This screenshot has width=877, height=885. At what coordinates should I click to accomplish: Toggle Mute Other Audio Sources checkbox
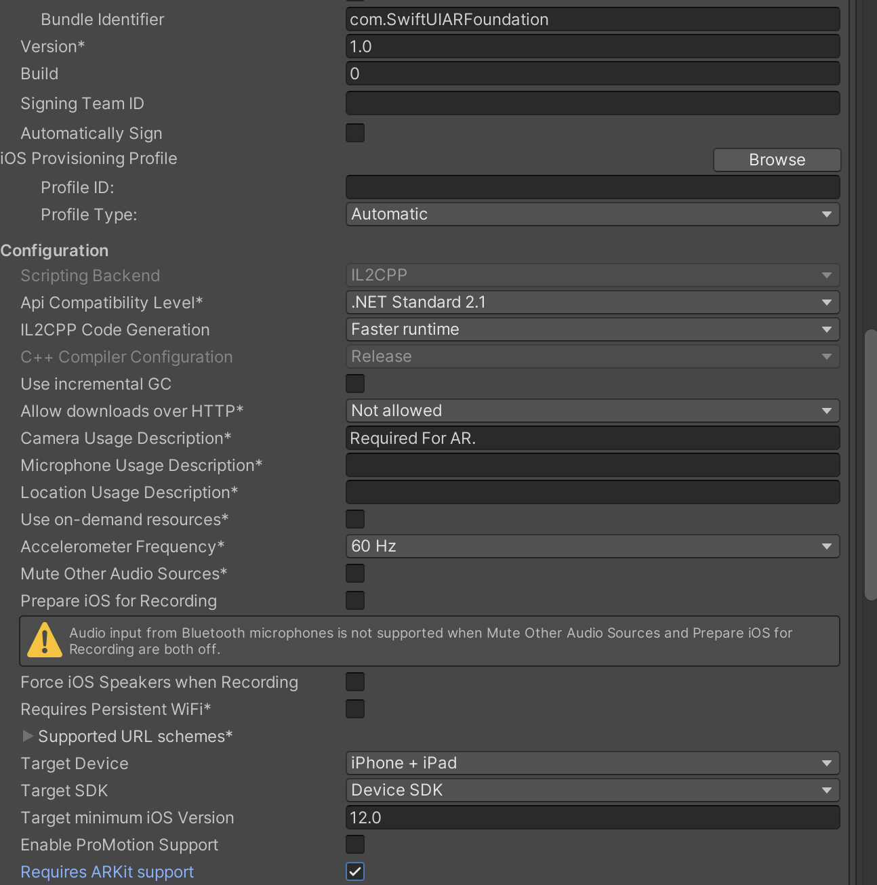pyautogui.click(x=355, y=573)
